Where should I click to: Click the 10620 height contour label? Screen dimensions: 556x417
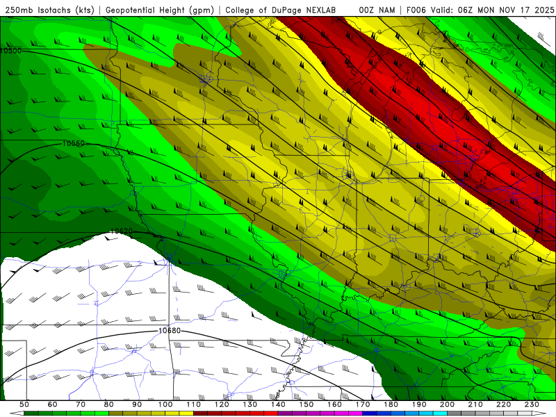(x=121, y=231)
